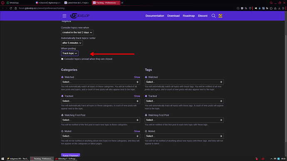
Task: Take a snapshot with the camera icon
Action: point(238,8)
